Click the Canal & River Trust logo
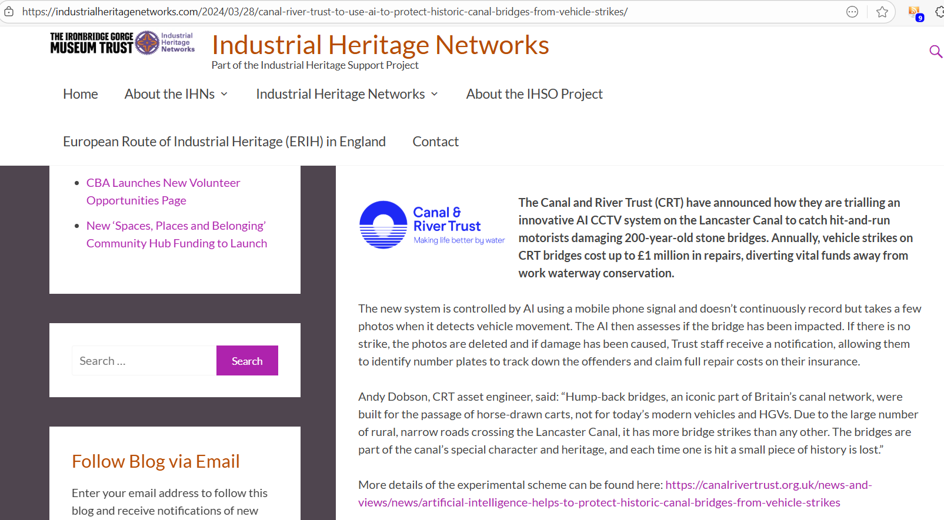The image size is (944, 520). point(432,224)
